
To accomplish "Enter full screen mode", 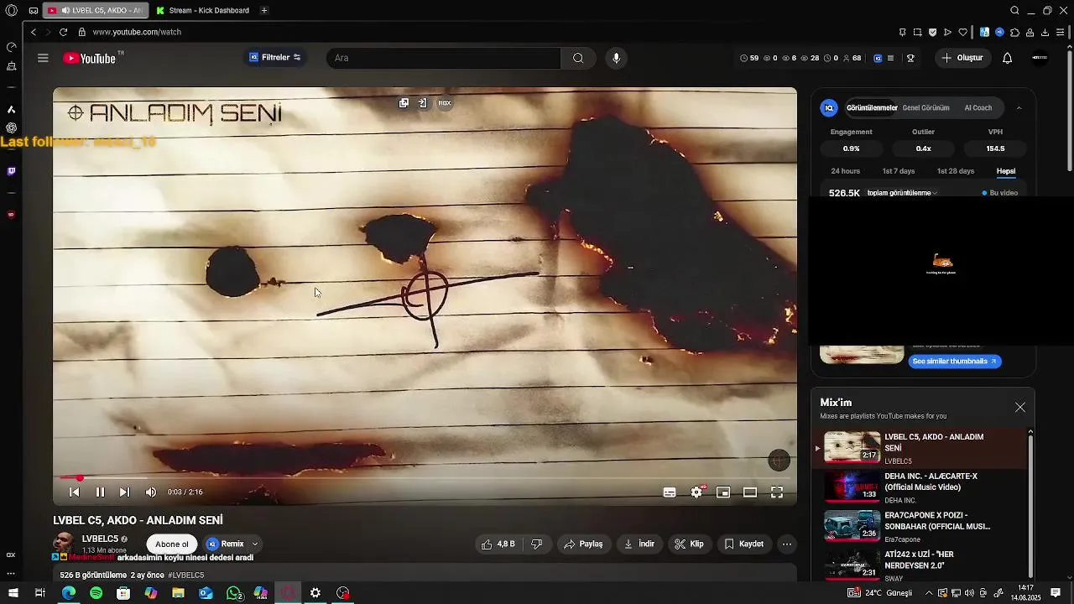I will 777,492.
